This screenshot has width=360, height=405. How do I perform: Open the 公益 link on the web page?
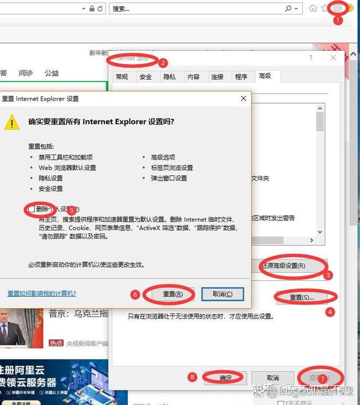[52, 73]
